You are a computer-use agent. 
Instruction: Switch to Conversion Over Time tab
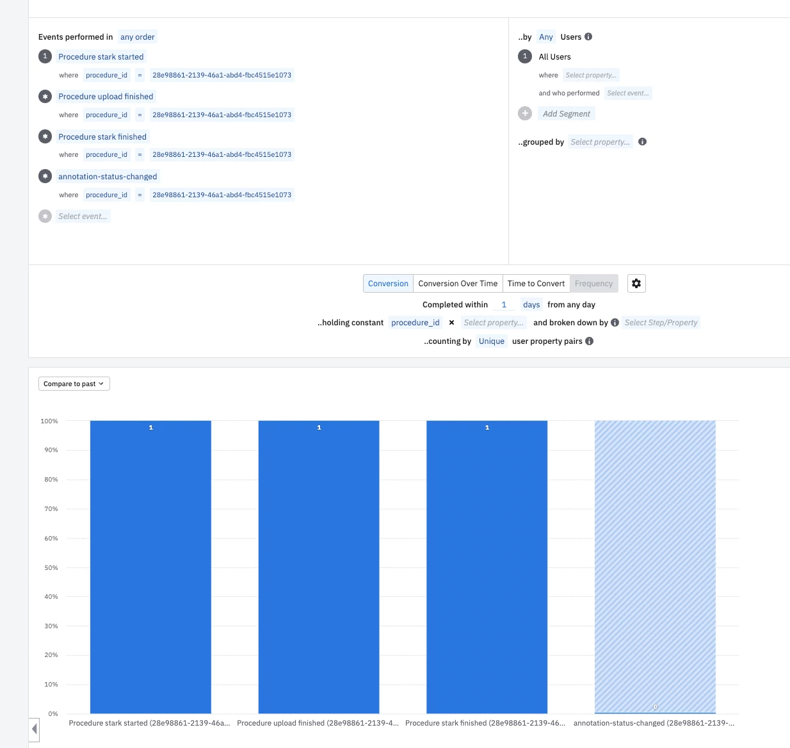458,283
